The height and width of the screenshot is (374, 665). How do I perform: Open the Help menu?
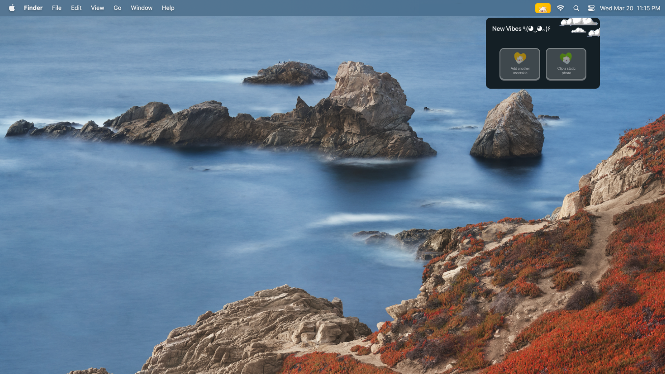pyautogui.click(x=168, y=8)
